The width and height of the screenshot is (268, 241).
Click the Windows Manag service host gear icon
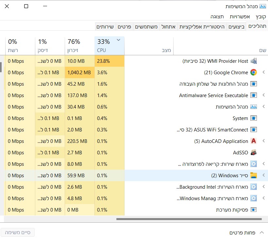pos(254,198)
